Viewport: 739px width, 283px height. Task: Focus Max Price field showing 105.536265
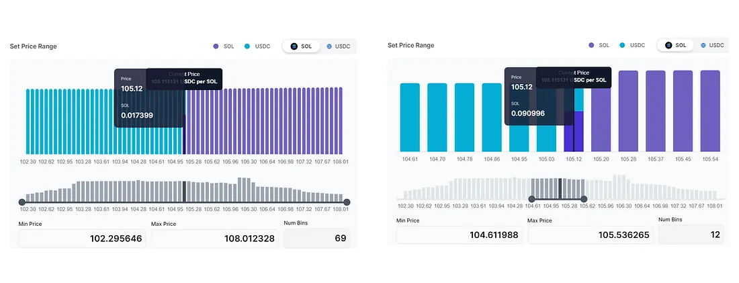591,235
